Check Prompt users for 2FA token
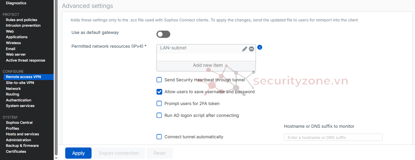 pos(159,104)
